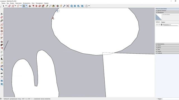Expand the Стили panel
Image resolution: width=179 pixels, height=100 pixels.
167,46
